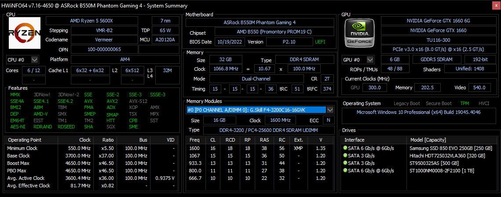Click the NVIDIA GeForce GTX 1660 6G field
This screenshot has width=501, height=197.
click(x=438, y=21)
